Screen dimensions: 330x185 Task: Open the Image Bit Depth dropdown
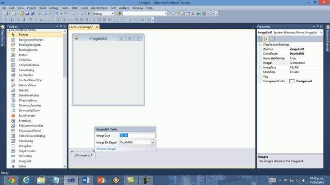[153, 142]
